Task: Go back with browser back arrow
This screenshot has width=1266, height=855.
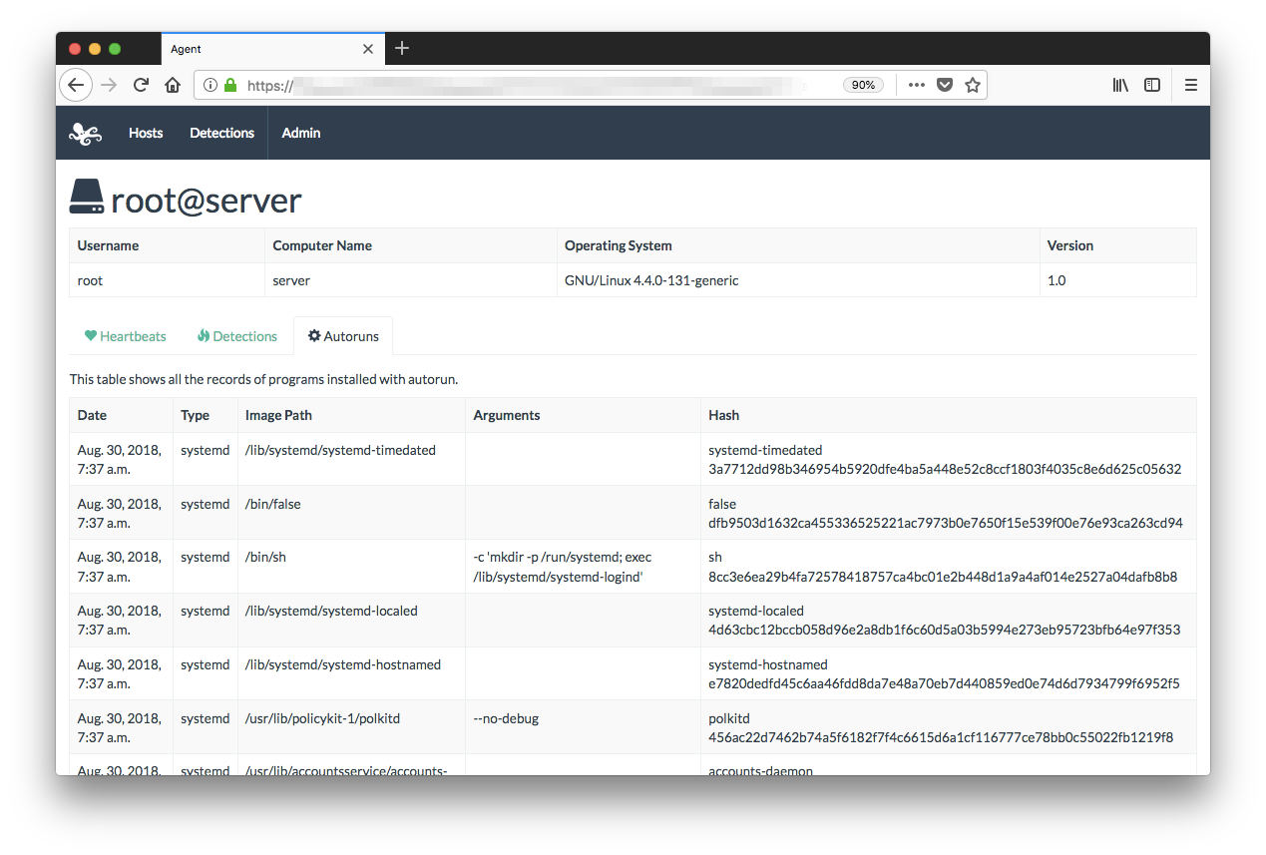Action: pyautogui.click(x=76, y=85)
